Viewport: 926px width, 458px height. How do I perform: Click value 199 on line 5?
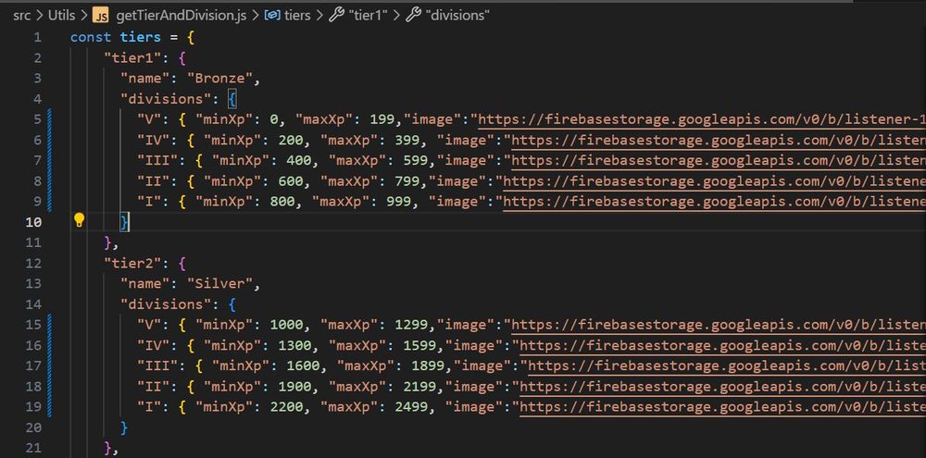[382, 119]
